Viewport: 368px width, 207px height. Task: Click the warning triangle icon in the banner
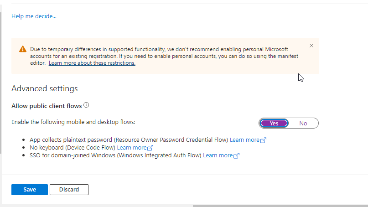[22, 49]
